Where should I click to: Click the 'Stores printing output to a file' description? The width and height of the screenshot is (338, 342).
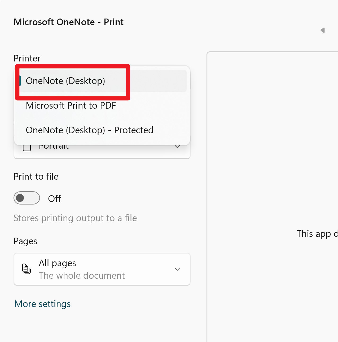coord(75,218)
